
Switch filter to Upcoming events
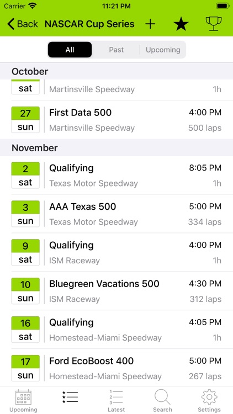point(163,50)
